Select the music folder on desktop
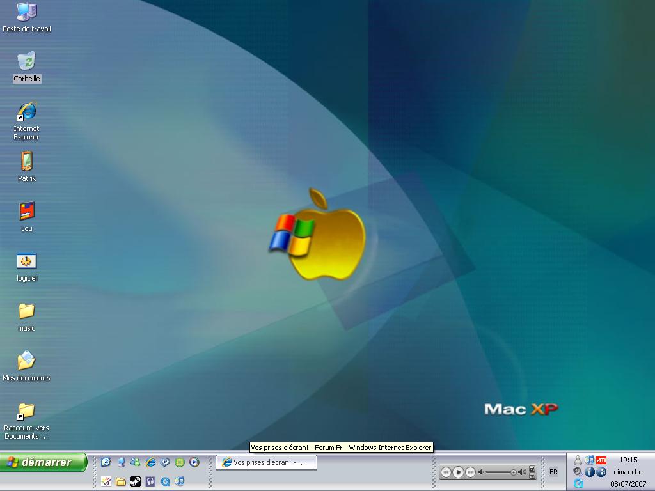 (27, 316)
